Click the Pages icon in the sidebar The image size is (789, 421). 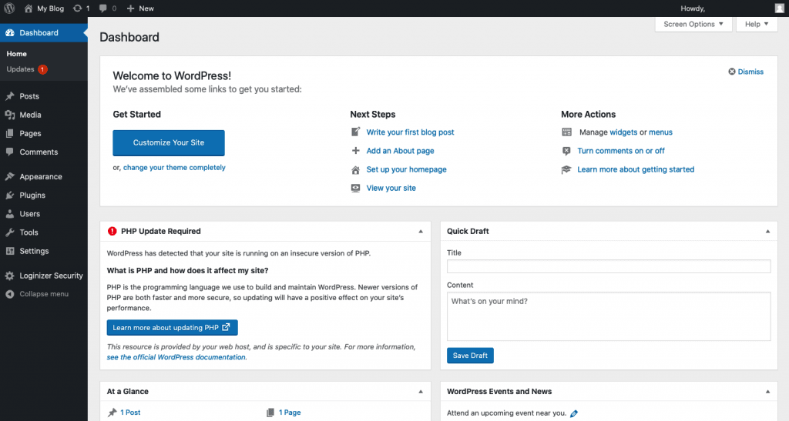[9, 133]
